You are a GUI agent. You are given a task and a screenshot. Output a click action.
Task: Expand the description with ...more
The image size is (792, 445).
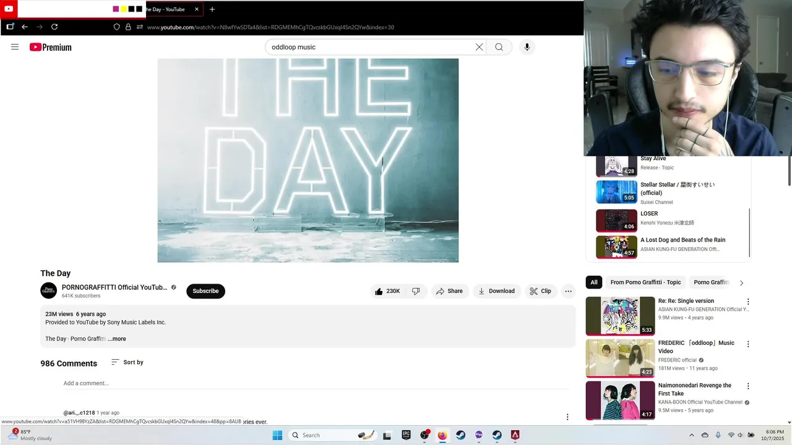coord(117,339)
